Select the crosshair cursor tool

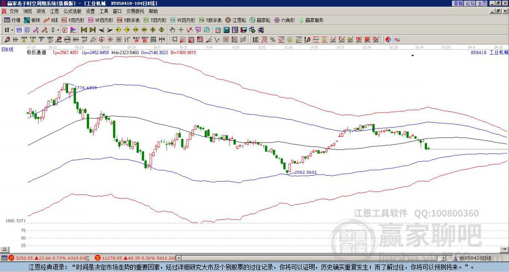click(x=181, y=30)
